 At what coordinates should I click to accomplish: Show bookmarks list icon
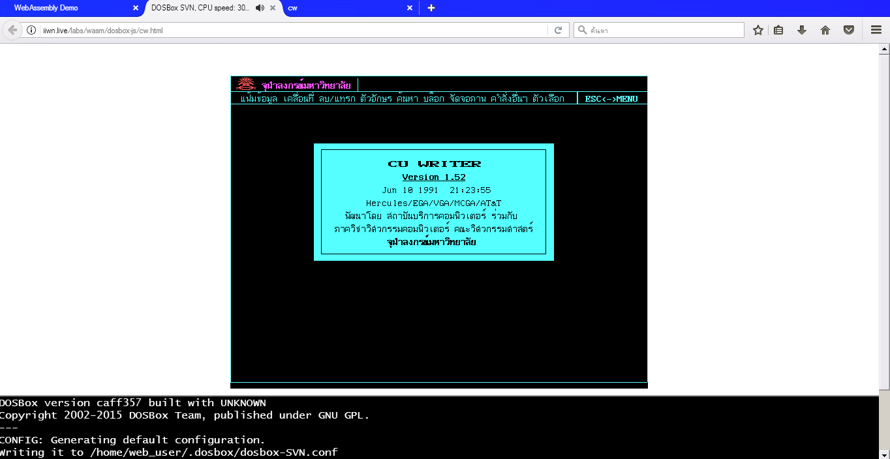778,30
